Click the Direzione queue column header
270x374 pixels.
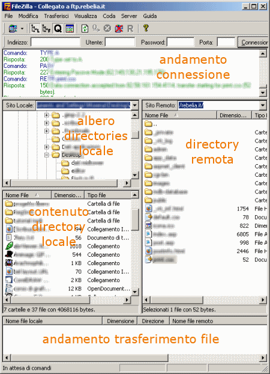(x=153, y=321)
